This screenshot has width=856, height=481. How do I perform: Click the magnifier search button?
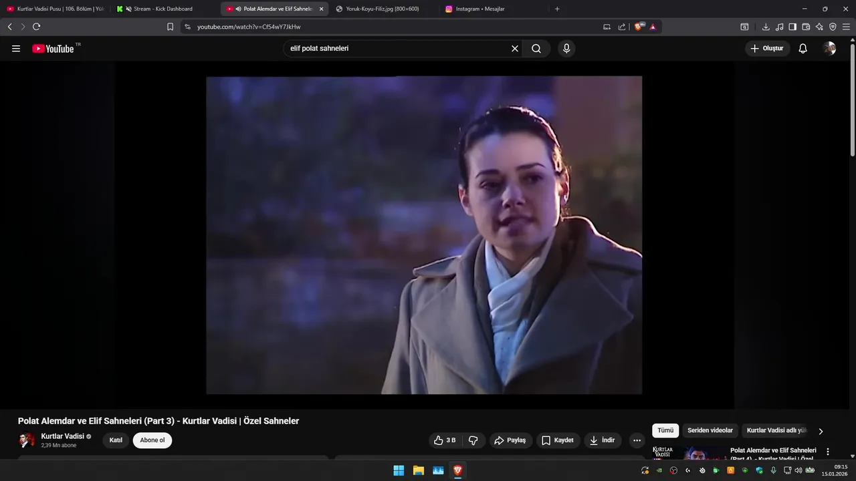click(536, 48)
